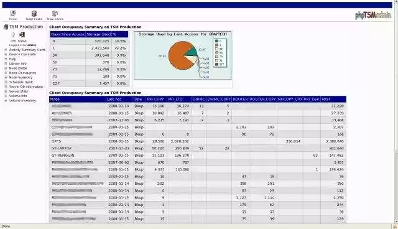The height and width of the screenshot is (229, 398).
Task: Click the 79.2% value in summary table
Action: (120, 48)
